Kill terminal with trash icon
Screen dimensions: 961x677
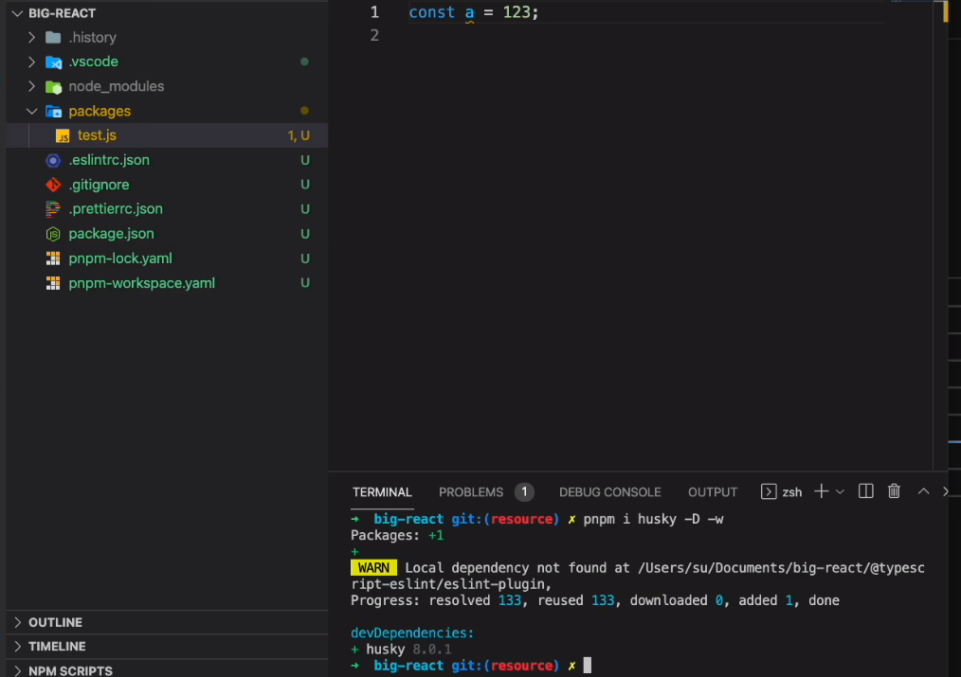point(895,491)
